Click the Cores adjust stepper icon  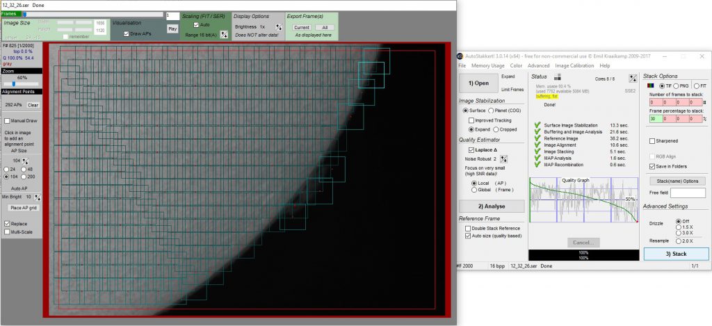pyautogui.click(x=632, y=77)
